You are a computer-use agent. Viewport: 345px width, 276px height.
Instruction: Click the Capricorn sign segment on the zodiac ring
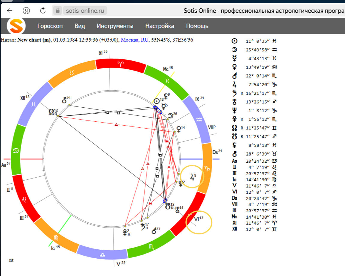(x=207, y=169)
